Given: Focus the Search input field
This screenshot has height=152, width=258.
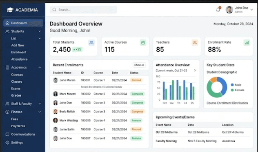Looking at the screenshot, I should tap(83, 10).
